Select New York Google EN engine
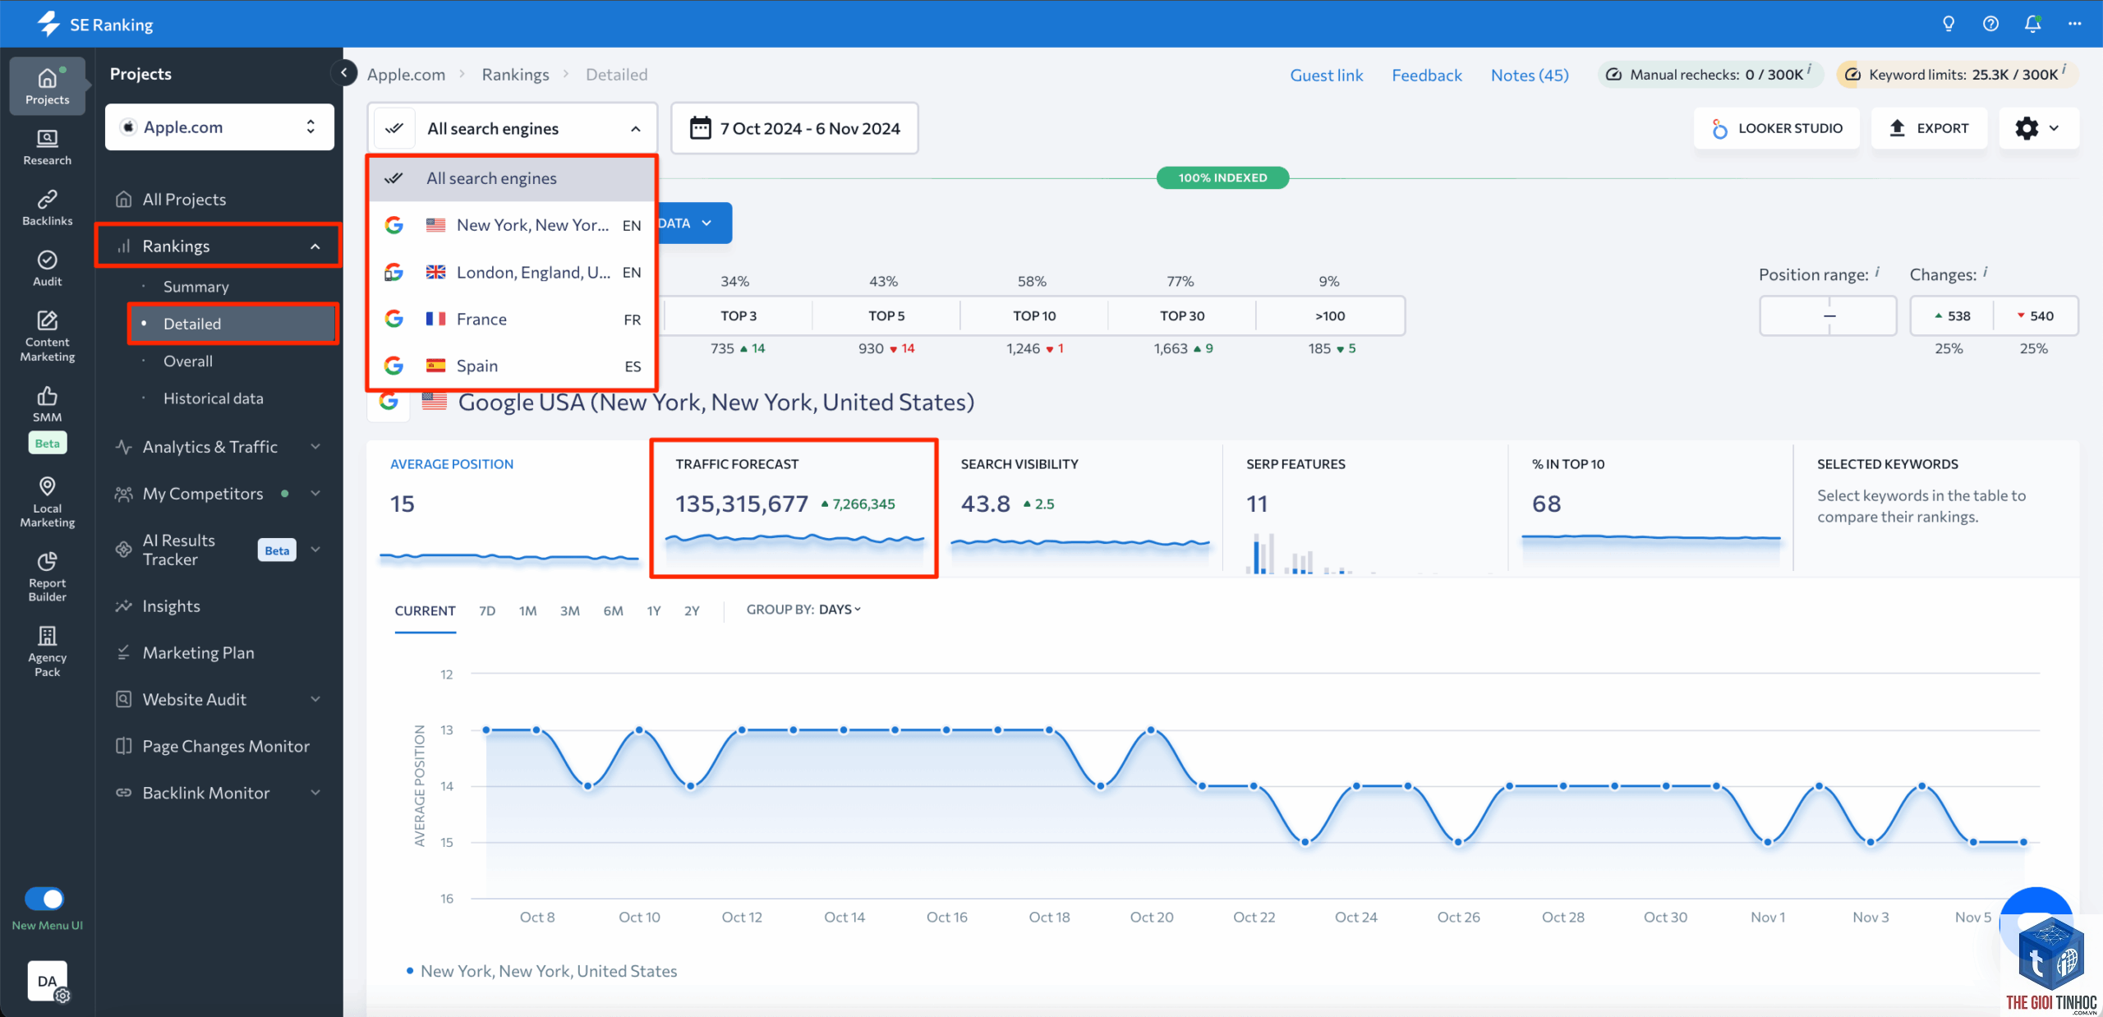Viewport: 2103px width, 1017px height. (x=512, y=225)
